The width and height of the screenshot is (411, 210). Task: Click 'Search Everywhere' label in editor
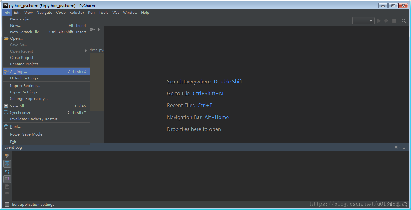click(189, 81)
